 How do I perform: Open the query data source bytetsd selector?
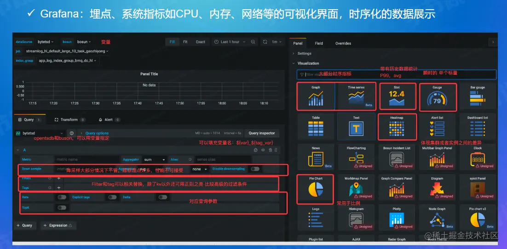(x=40, y=133)
